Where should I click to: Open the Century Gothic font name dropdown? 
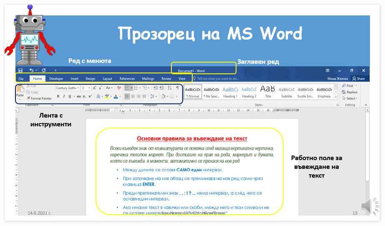click(x=78, y=88)
